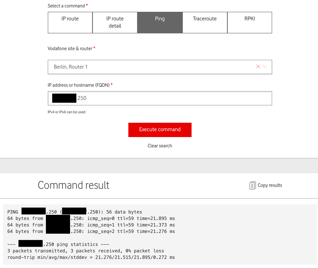Click the 'Select a command' label
Screen dimensions: 318x268
click(x=66, y=6)
